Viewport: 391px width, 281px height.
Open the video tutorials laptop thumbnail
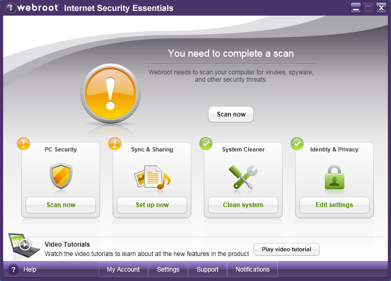click(23, 245)
